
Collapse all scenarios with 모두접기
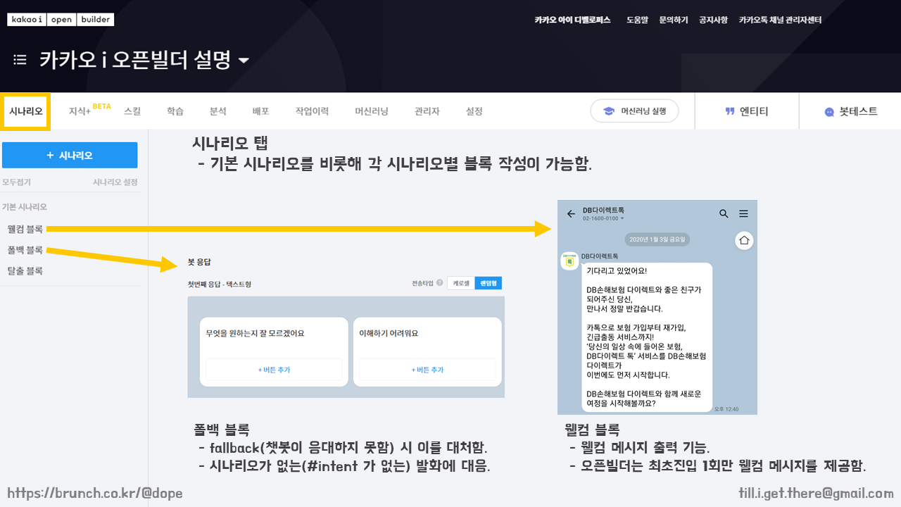click(16, 182)
